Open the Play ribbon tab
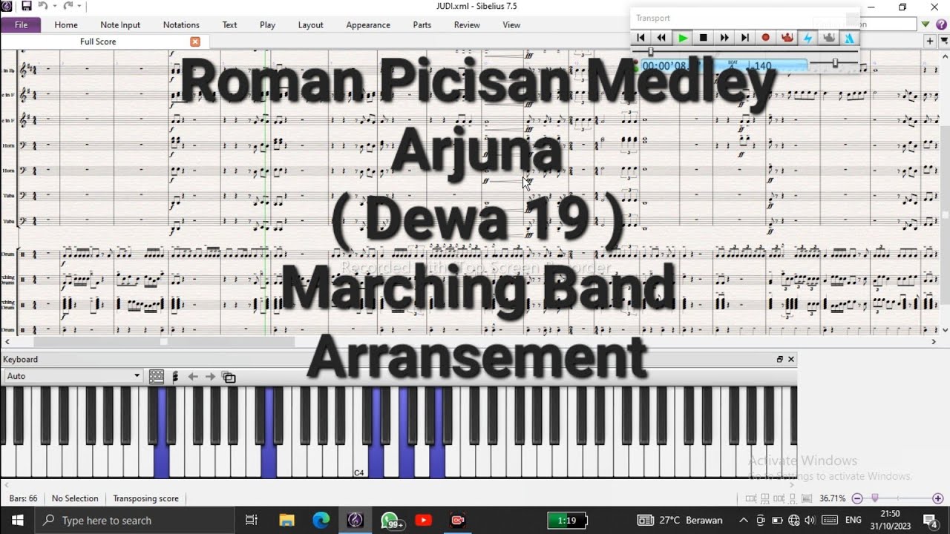Screen dimensions: 950x534 [268, 24]
